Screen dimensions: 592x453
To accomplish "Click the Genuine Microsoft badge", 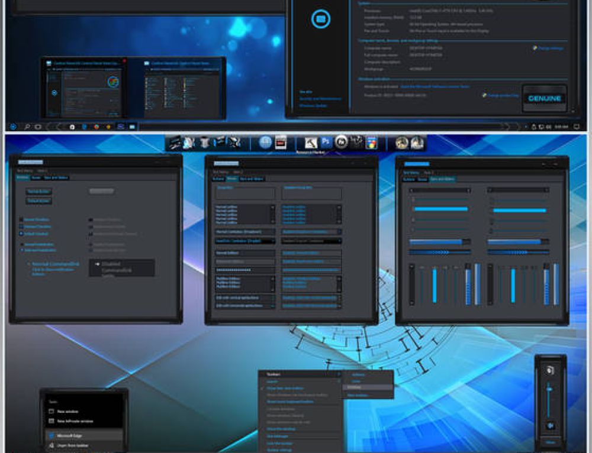I will coord(544,99).
